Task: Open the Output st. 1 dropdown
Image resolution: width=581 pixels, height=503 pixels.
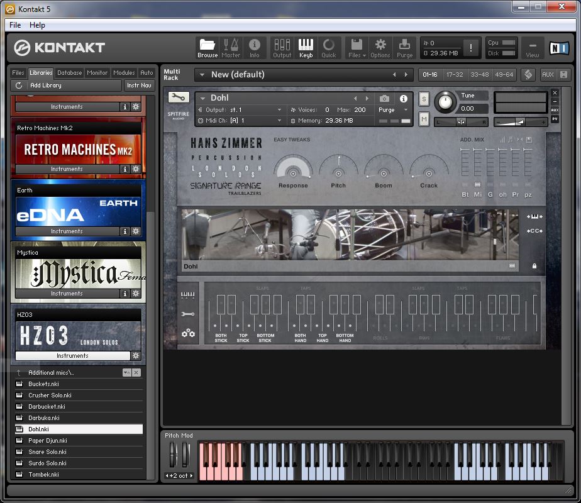Action: (279, 110)
